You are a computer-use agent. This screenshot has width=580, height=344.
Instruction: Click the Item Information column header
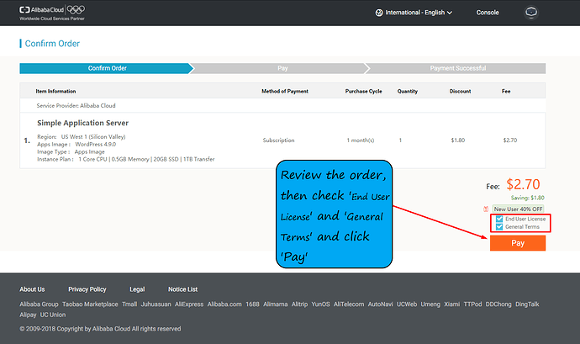pyautogui.click(x=55, y=91)
